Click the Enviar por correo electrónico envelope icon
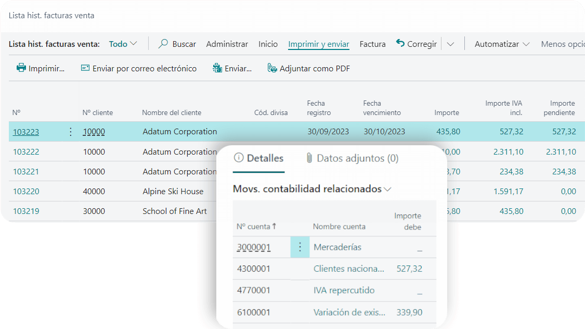This screenshot has height=329, width=585. (85, 68)
